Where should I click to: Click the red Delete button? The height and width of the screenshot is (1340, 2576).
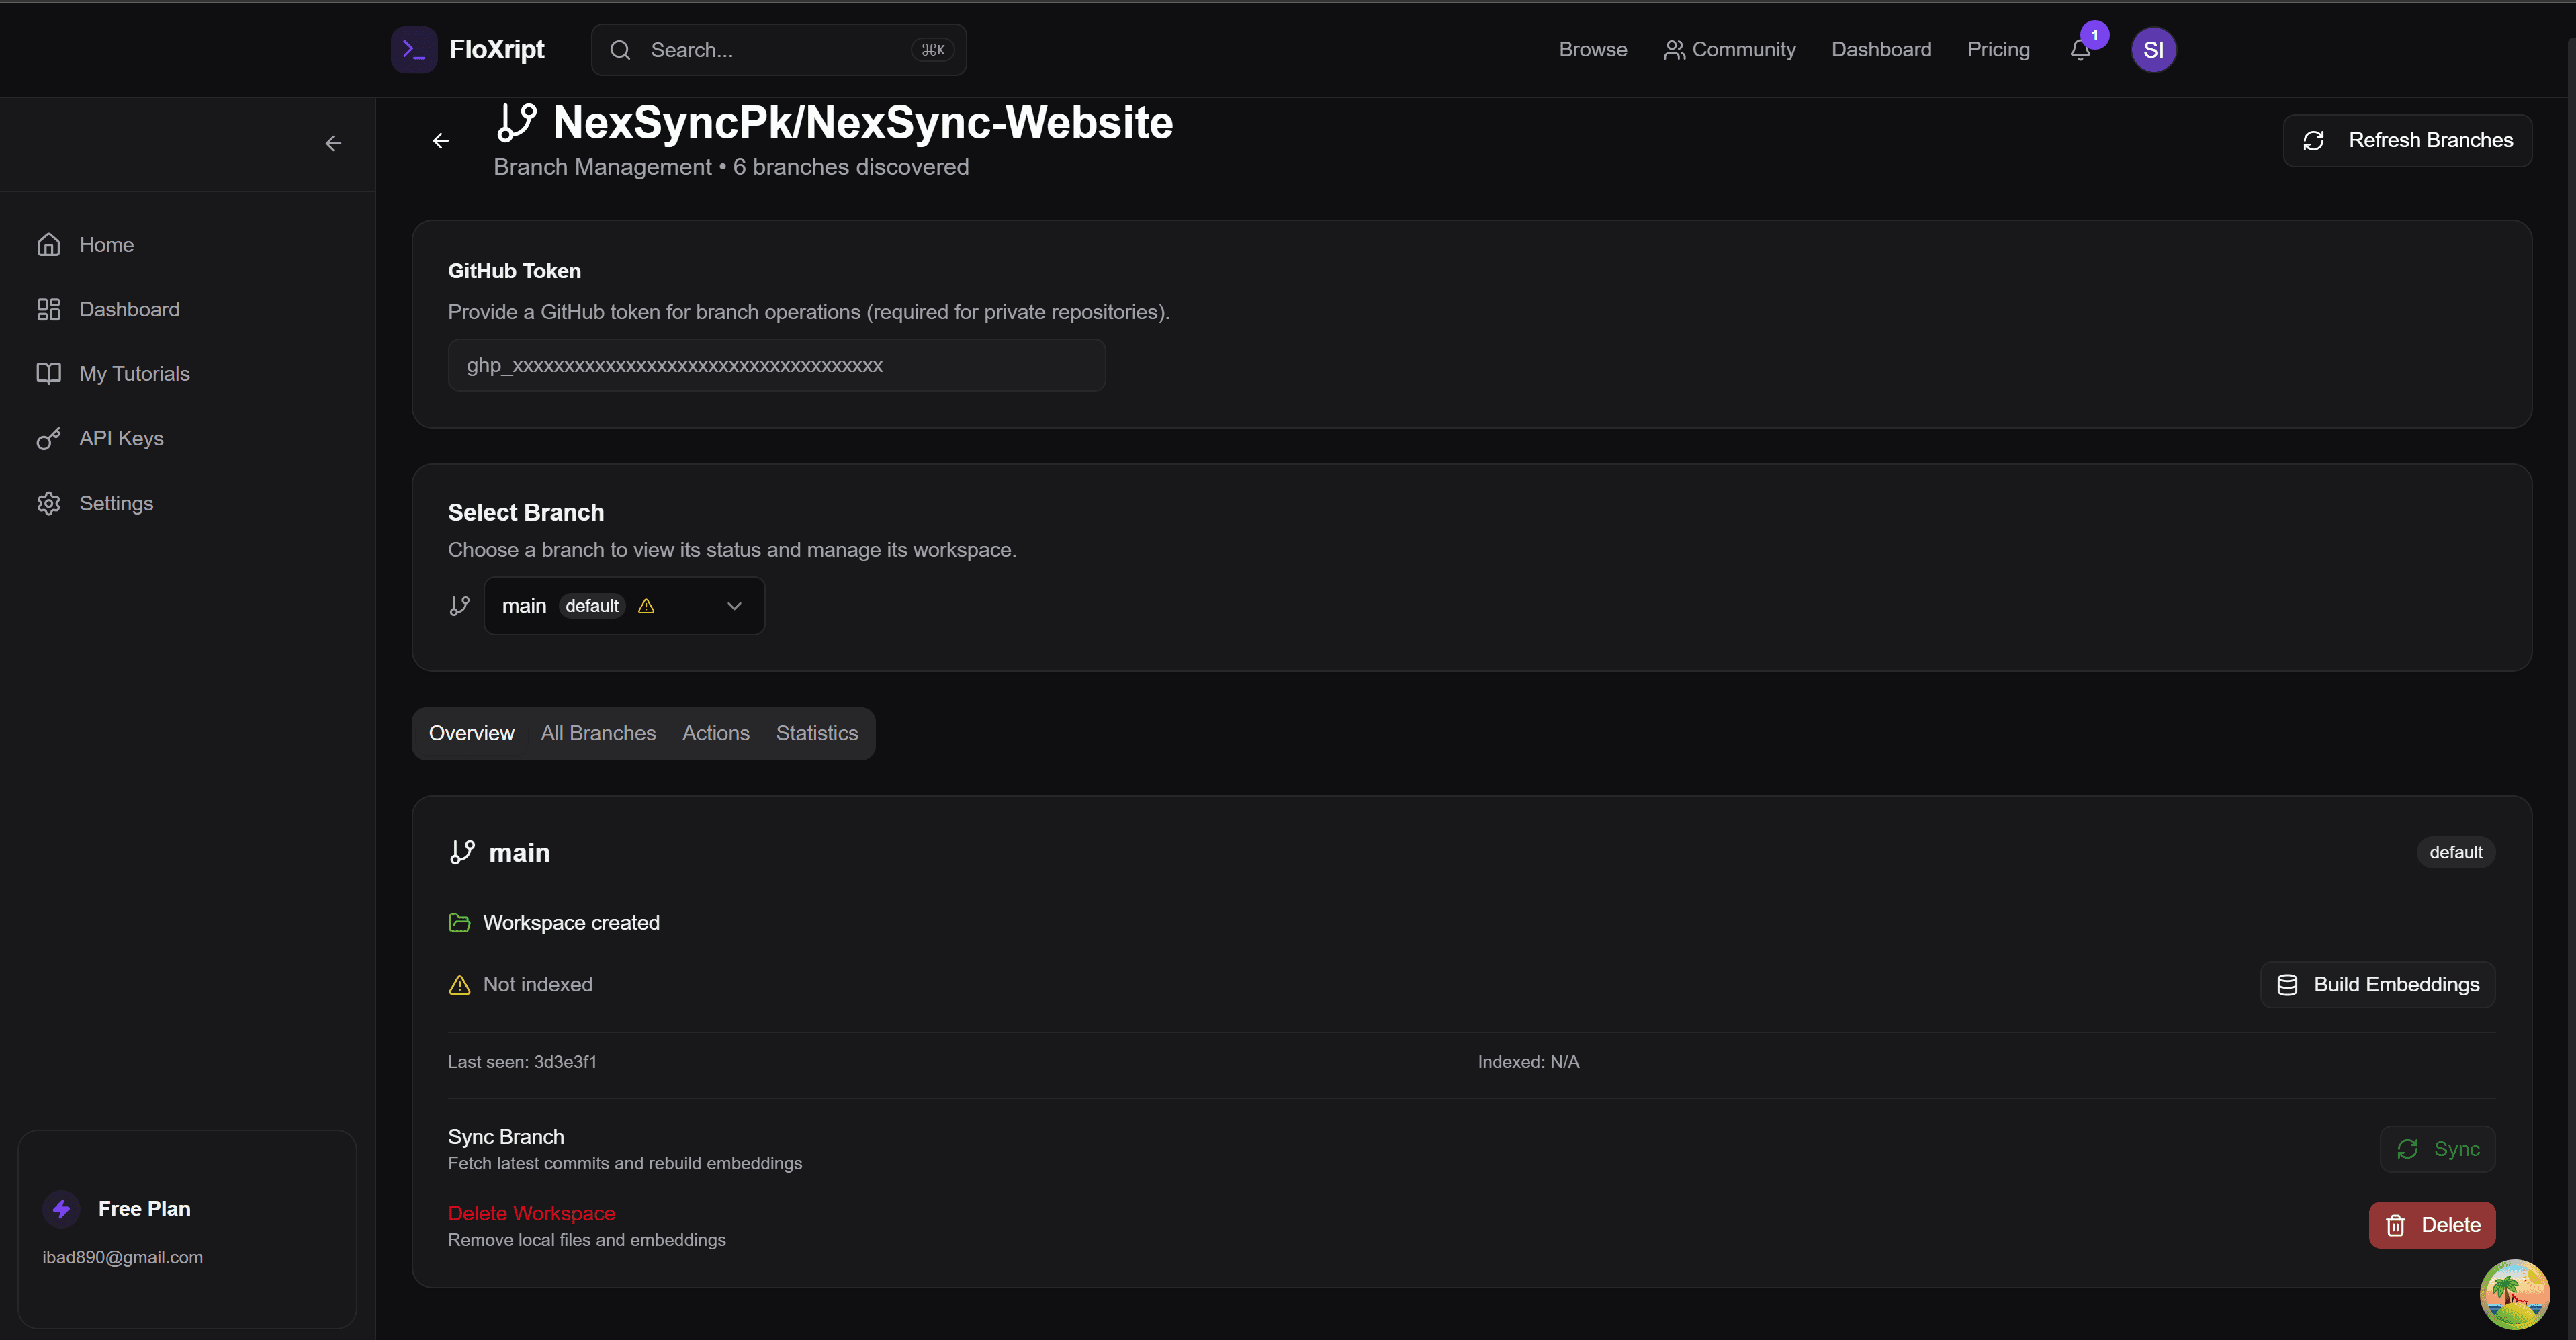point(2431,1225)
